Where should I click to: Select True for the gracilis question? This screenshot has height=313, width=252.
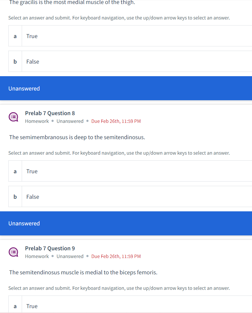[x=130, y=36]
